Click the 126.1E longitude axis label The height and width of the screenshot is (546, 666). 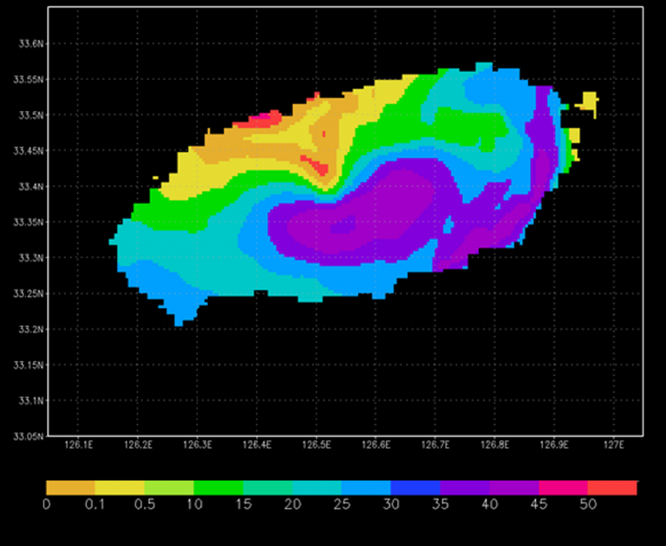pyautogui.click(x=78, y=444)
